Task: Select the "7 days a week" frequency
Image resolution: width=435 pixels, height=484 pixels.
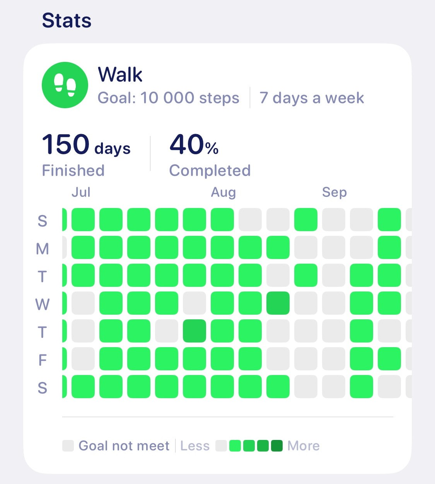Action: tap(312, 98)
